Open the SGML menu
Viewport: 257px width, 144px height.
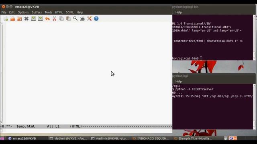[x=69, y=12]
